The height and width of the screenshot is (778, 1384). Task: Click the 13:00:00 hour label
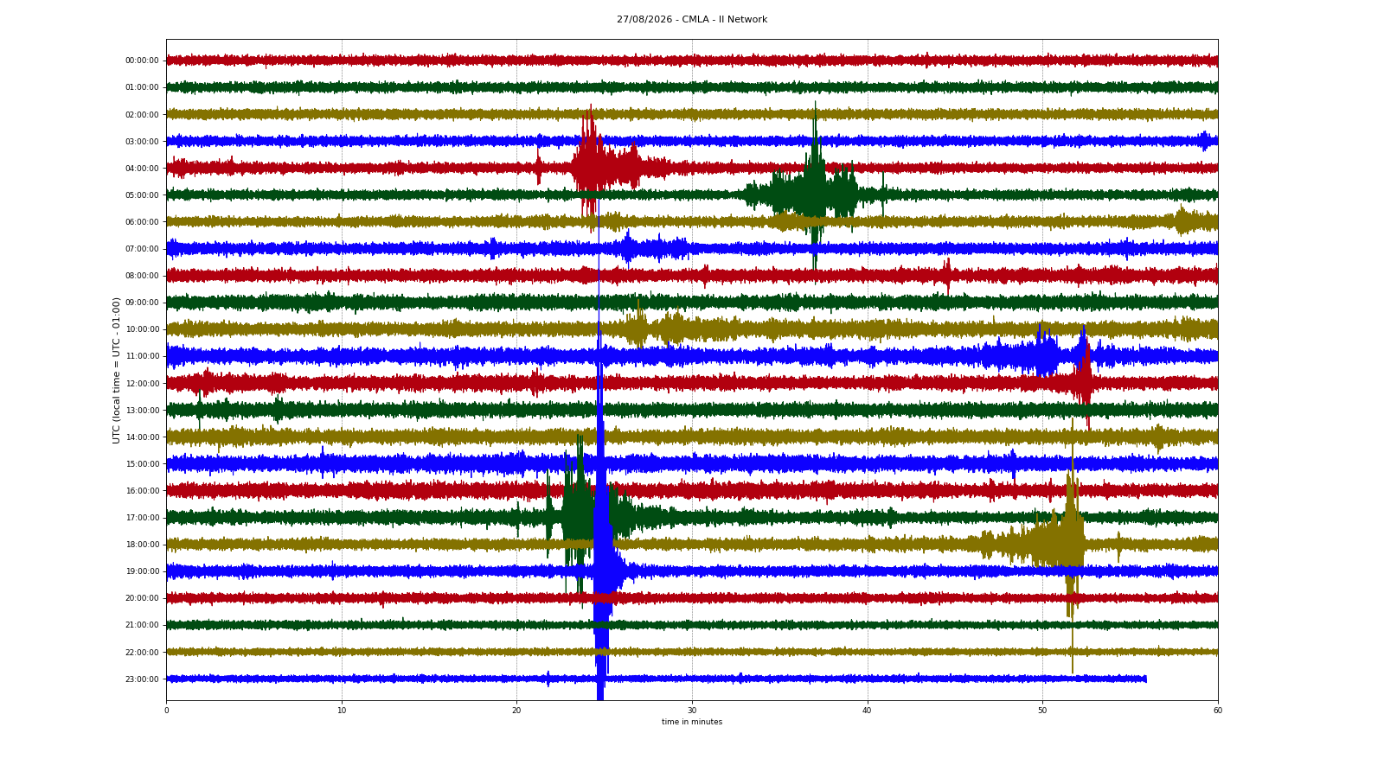(x=142, y=411)
